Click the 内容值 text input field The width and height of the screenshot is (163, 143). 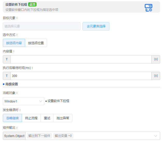pyautogui.click(x=81, y=59)
